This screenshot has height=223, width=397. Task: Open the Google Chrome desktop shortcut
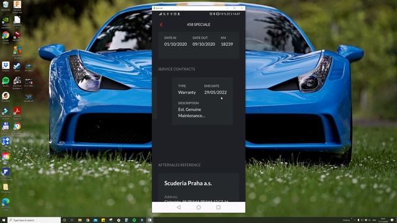tap(6, 37)
